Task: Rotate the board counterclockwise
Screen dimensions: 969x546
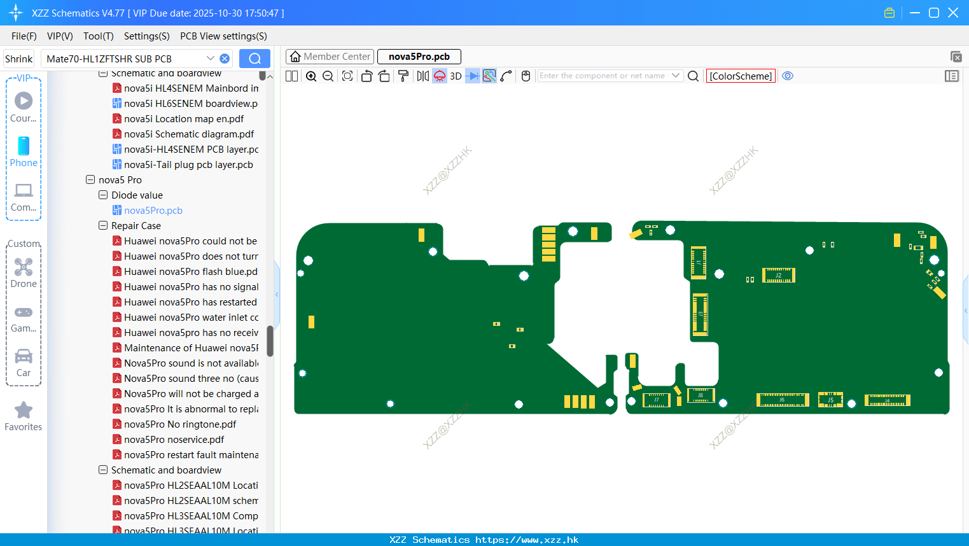Action: pyautogui.click(x=366, y=76)
